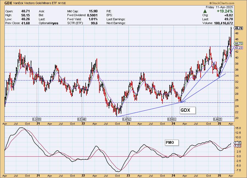This screenshot has width=247, height=178.
Task: Click the PMO annotation box
Action: point(172,143)
